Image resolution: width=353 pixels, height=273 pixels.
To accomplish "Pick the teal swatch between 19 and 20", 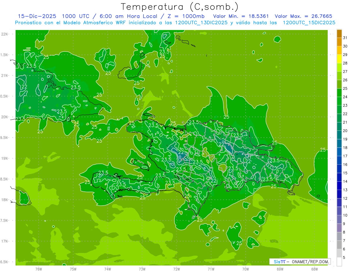I will (339, 135).
